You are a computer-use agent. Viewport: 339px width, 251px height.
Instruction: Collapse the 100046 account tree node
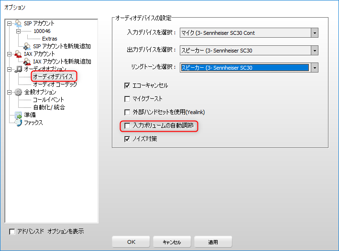(18, 31)
